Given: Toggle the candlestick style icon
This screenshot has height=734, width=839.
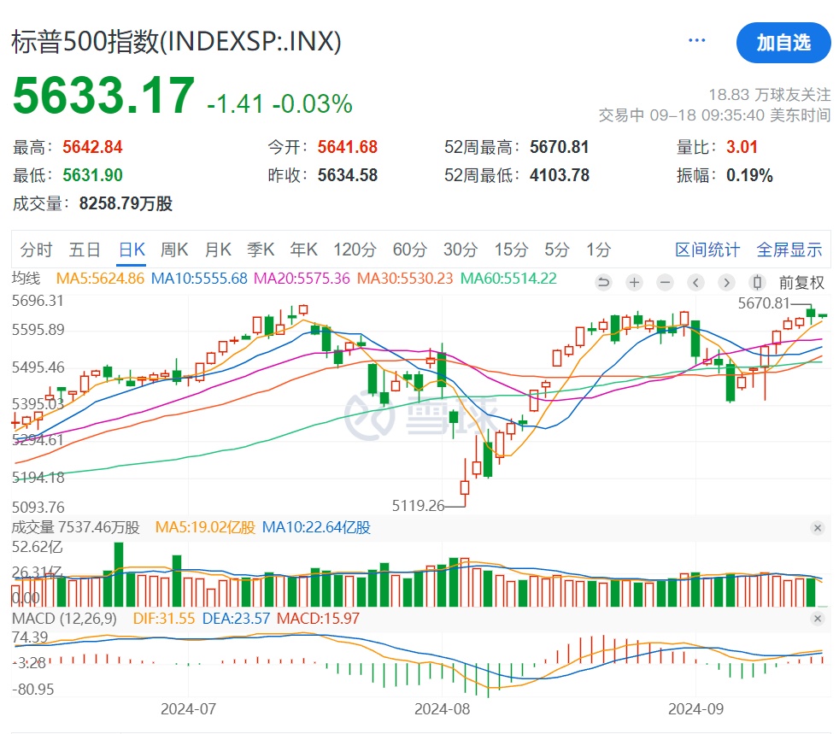Looking at the screenshot, I should pyautogui.click(x=756, y=282).
